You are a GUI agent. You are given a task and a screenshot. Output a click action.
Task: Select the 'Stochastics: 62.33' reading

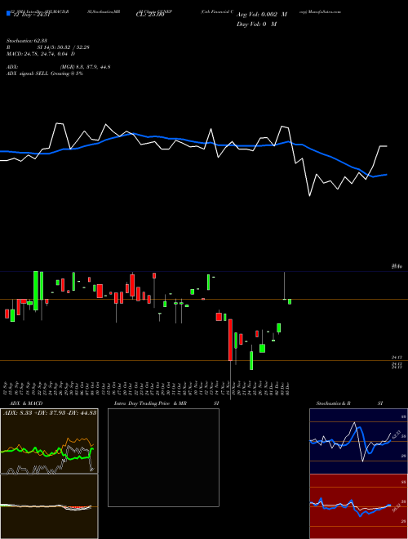(x=27, y=41)
